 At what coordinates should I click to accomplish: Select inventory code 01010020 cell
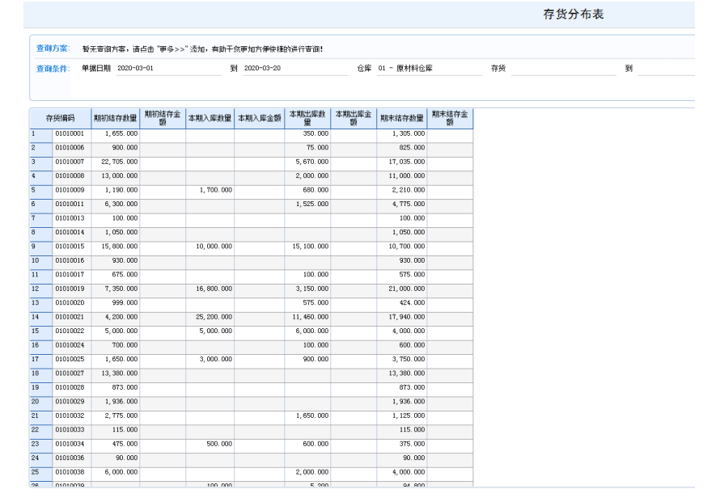pos(72,303)
